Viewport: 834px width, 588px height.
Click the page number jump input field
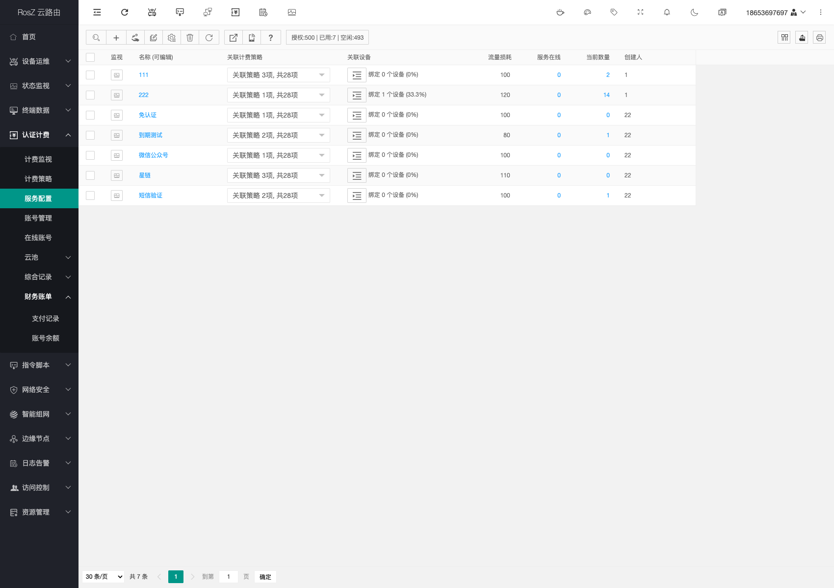click(229, 577)
